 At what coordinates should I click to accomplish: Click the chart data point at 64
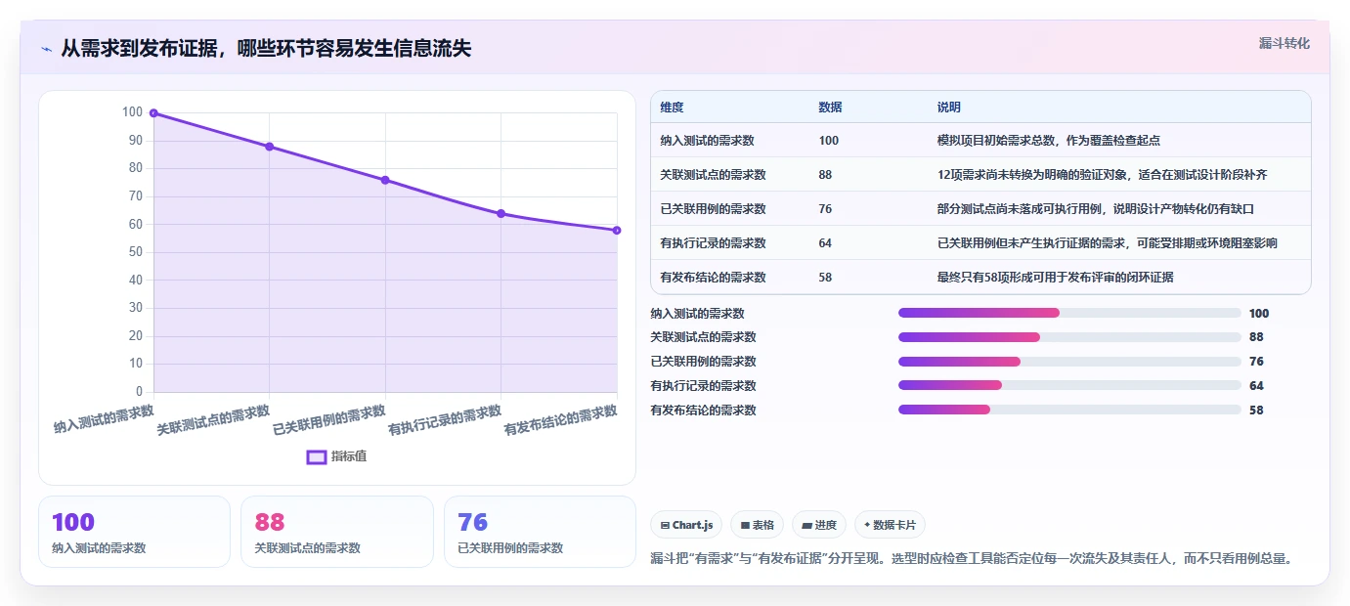501,213
